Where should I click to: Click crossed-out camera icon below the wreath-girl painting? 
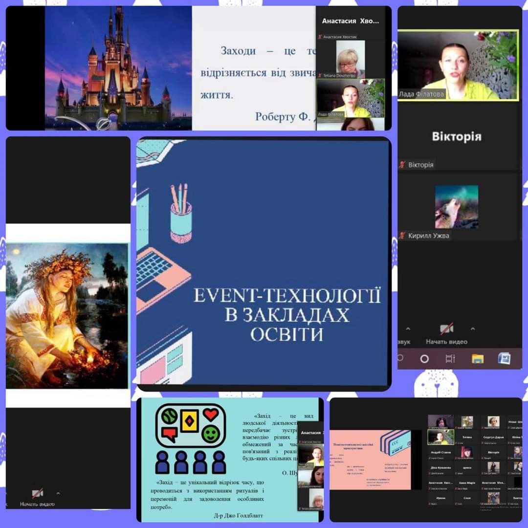[37, 494]
